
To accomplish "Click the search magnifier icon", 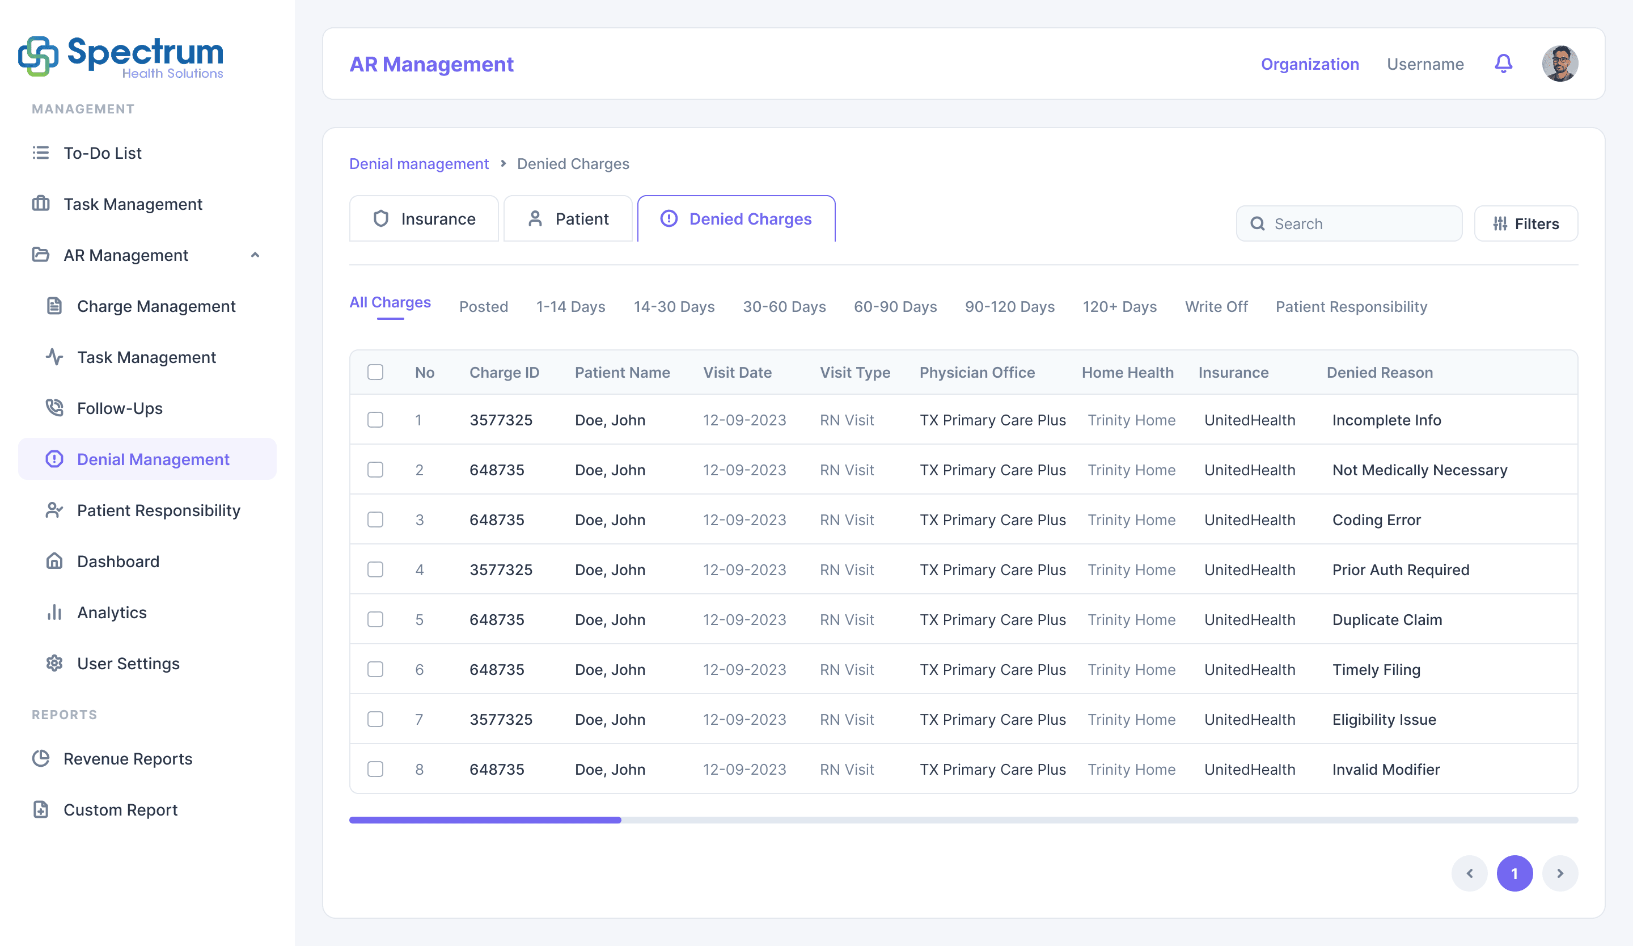I will (x=1257, y=223).
